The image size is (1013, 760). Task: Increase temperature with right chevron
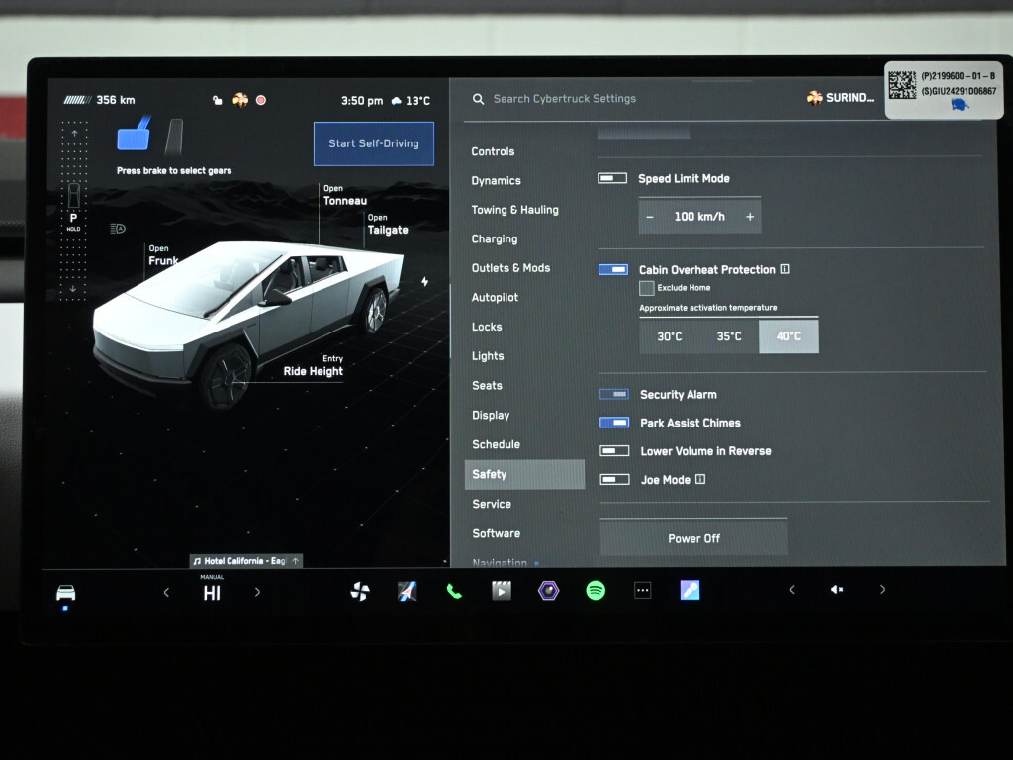pos(257,592)
